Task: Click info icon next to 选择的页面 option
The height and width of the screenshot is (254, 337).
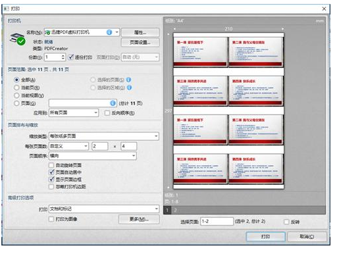Action: [x=129, y=80]
